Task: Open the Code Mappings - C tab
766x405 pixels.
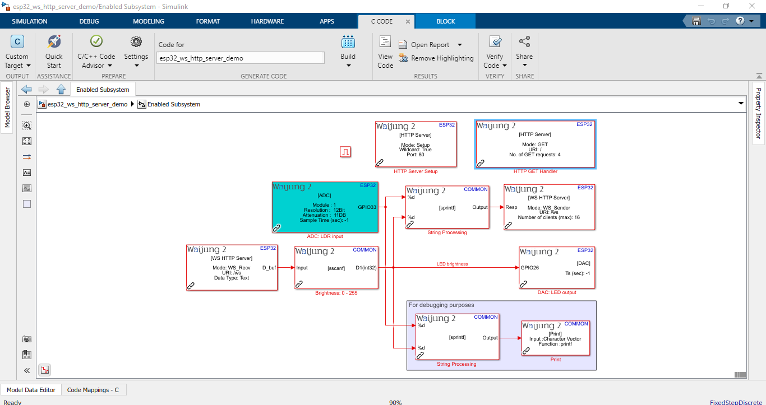Action: point(93,390)
